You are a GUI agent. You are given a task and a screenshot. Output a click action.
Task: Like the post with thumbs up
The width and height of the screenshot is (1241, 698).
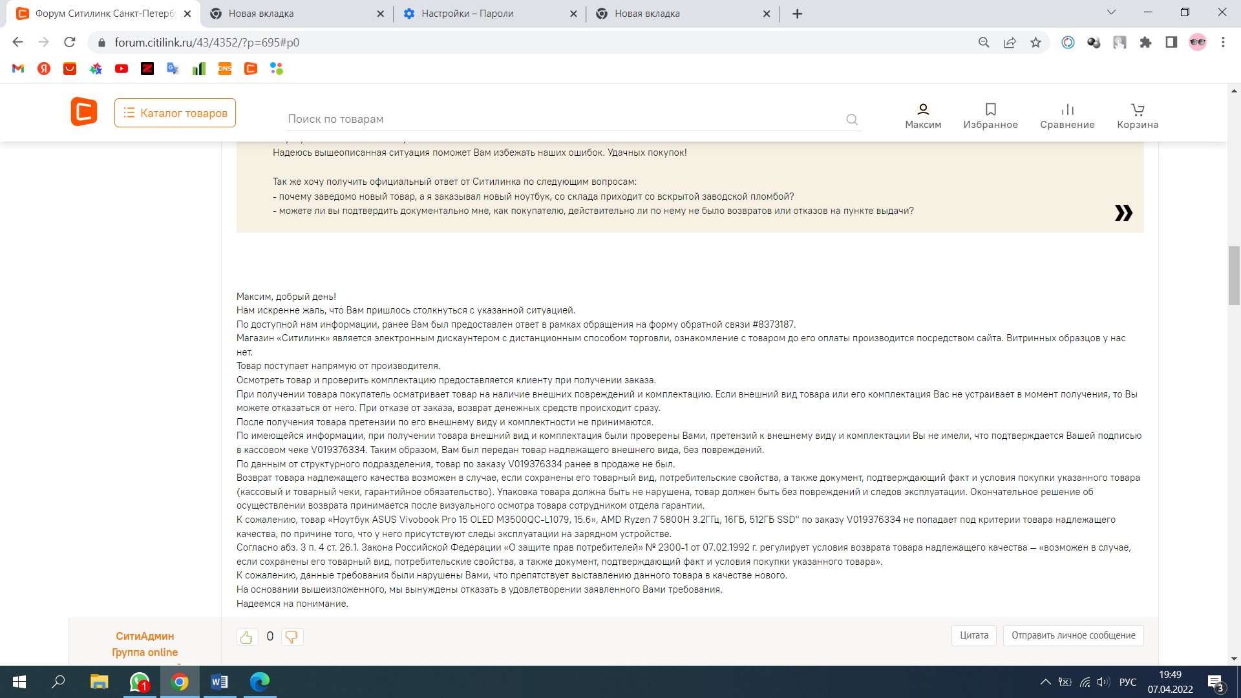pyautogui.click(x=247, y=637)
